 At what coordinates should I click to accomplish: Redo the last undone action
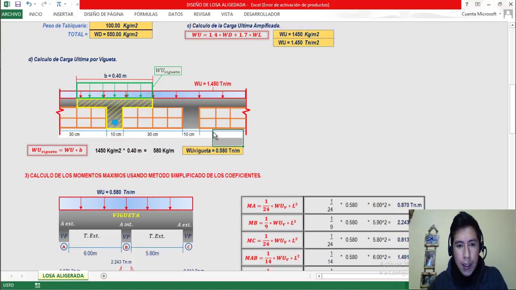point(44,4)
